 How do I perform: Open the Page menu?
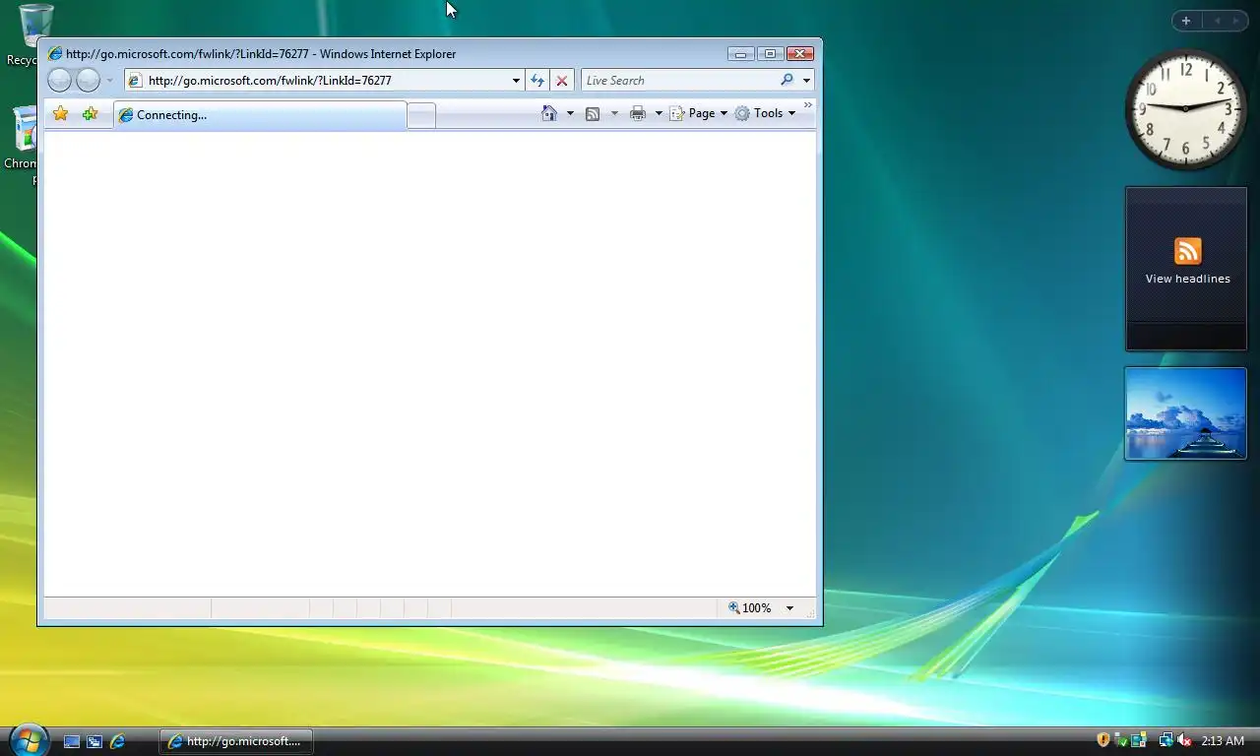coord(699,113)
